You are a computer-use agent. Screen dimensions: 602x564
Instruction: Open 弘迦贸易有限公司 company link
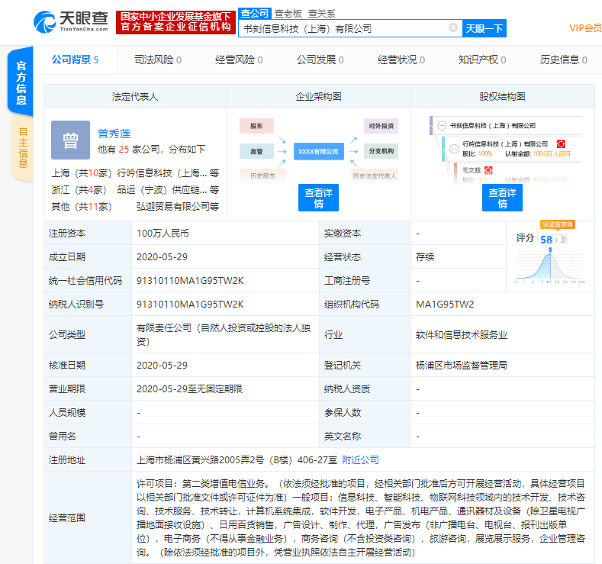point(173,207)
